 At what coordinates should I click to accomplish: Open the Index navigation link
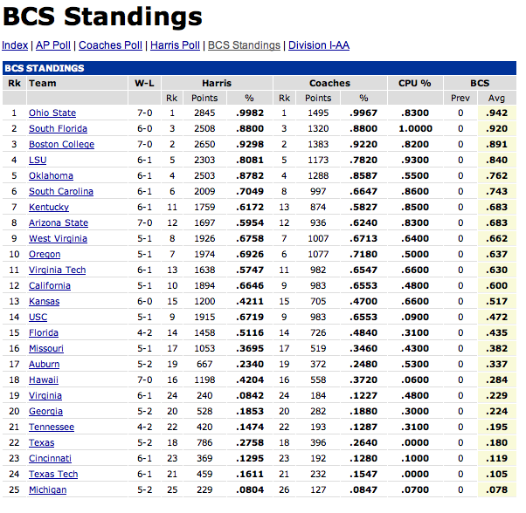15,45
